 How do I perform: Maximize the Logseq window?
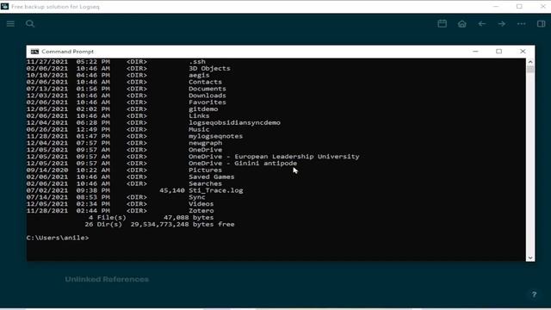coord(519,6)
